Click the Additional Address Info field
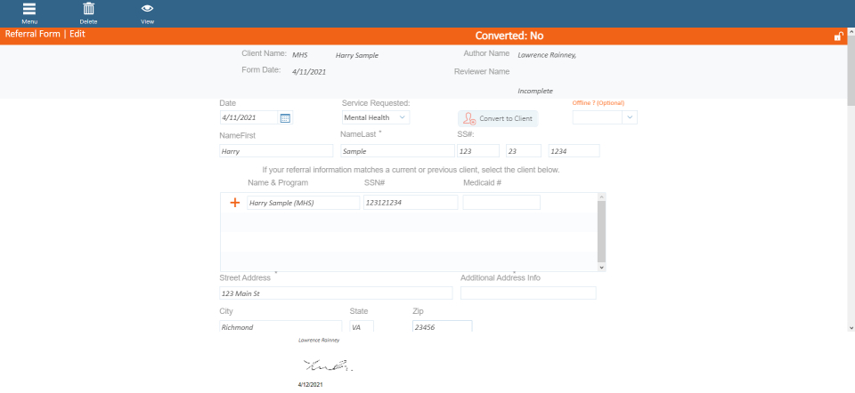 [528, 293]
